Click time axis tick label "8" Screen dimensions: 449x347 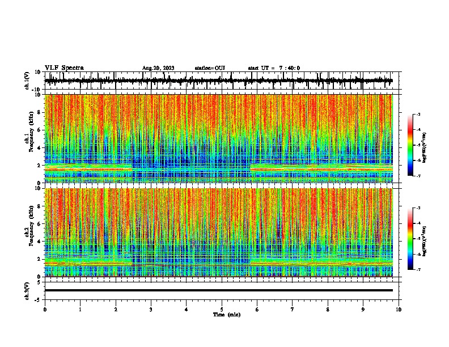coord(328,310)
